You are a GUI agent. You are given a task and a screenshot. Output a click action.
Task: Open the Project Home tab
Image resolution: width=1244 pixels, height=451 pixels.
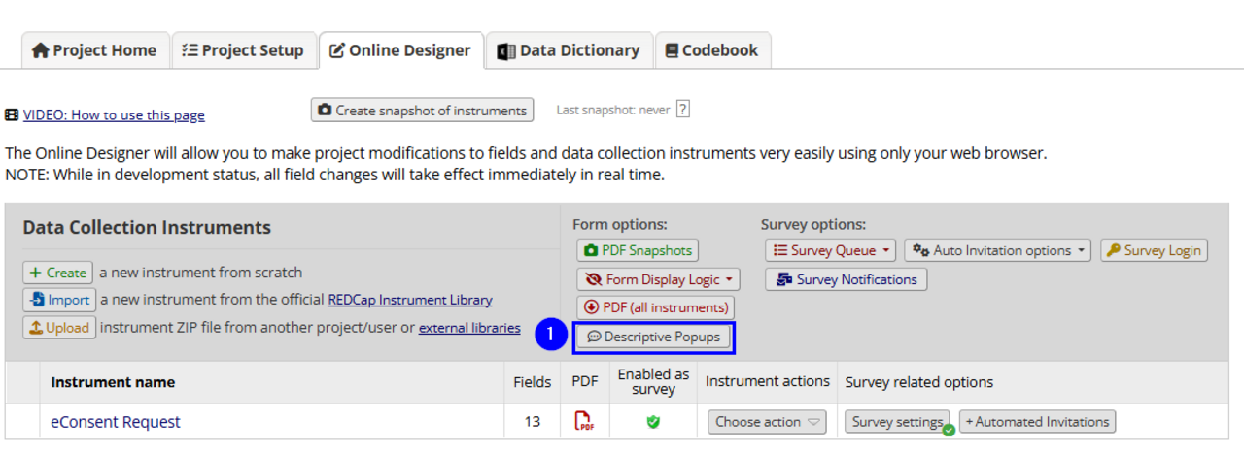pyautogui.click(x=94, y=50)
